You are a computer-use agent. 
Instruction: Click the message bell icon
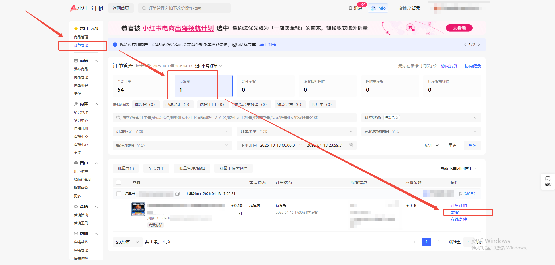pyautogui.click(x=350, y=8)
